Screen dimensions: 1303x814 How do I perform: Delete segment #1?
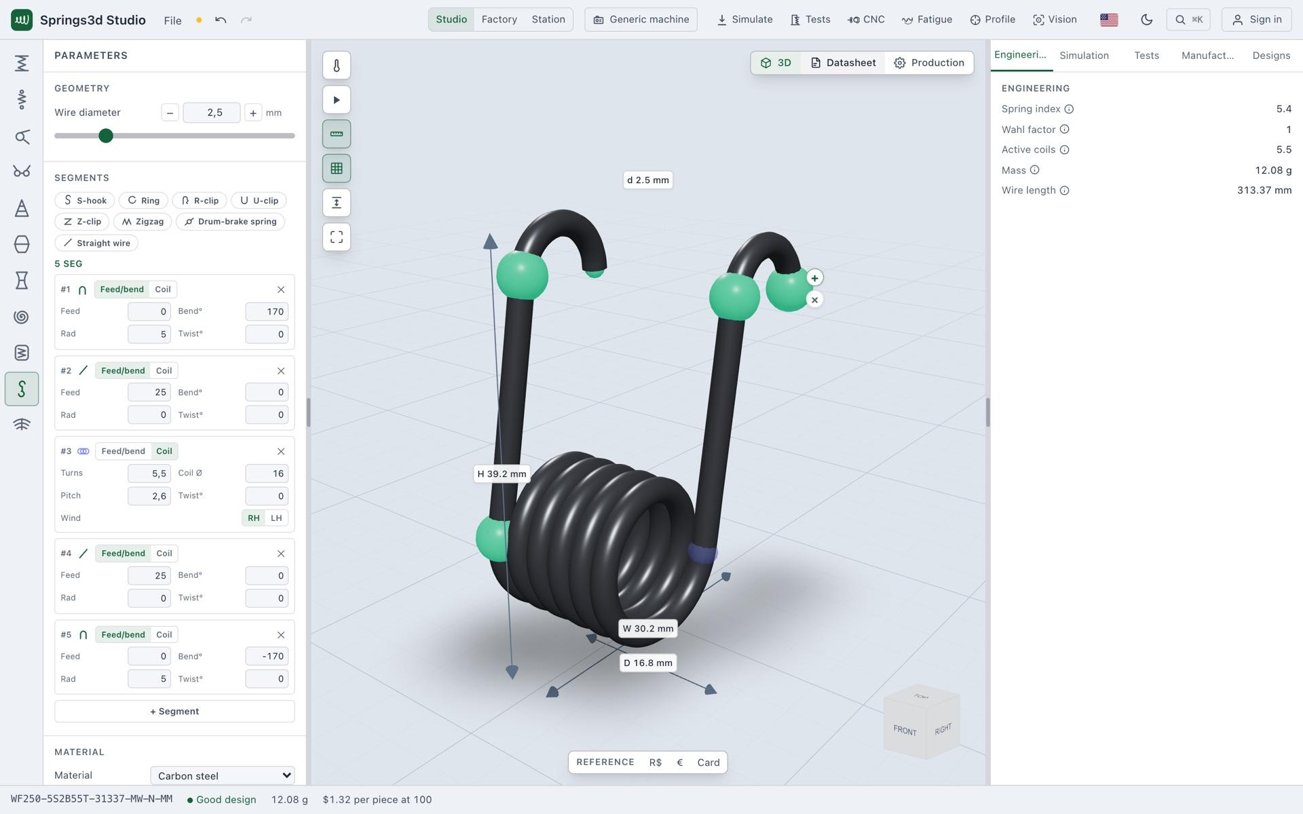[281, 290]
